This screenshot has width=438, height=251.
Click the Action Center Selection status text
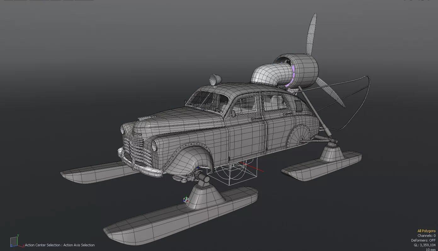click(x=60, y=245)
